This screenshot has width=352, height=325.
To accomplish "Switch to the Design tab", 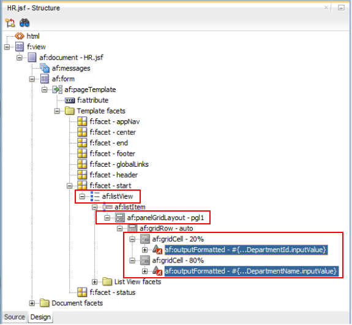I will 40,317.
